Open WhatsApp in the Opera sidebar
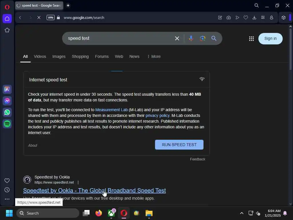This screenshot has width=293, height=220. [x=7, y=112]
